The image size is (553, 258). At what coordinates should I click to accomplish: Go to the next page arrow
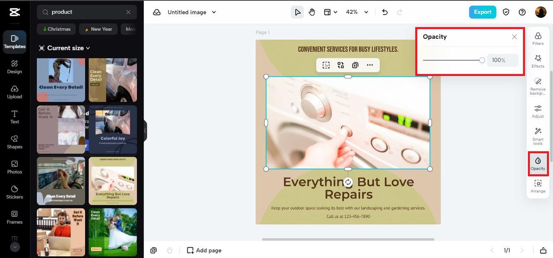tap(522, 250)
